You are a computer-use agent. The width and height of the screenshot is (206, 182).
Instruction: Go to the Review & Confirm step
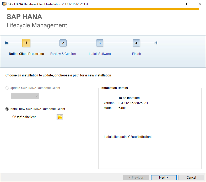[63, 54]
